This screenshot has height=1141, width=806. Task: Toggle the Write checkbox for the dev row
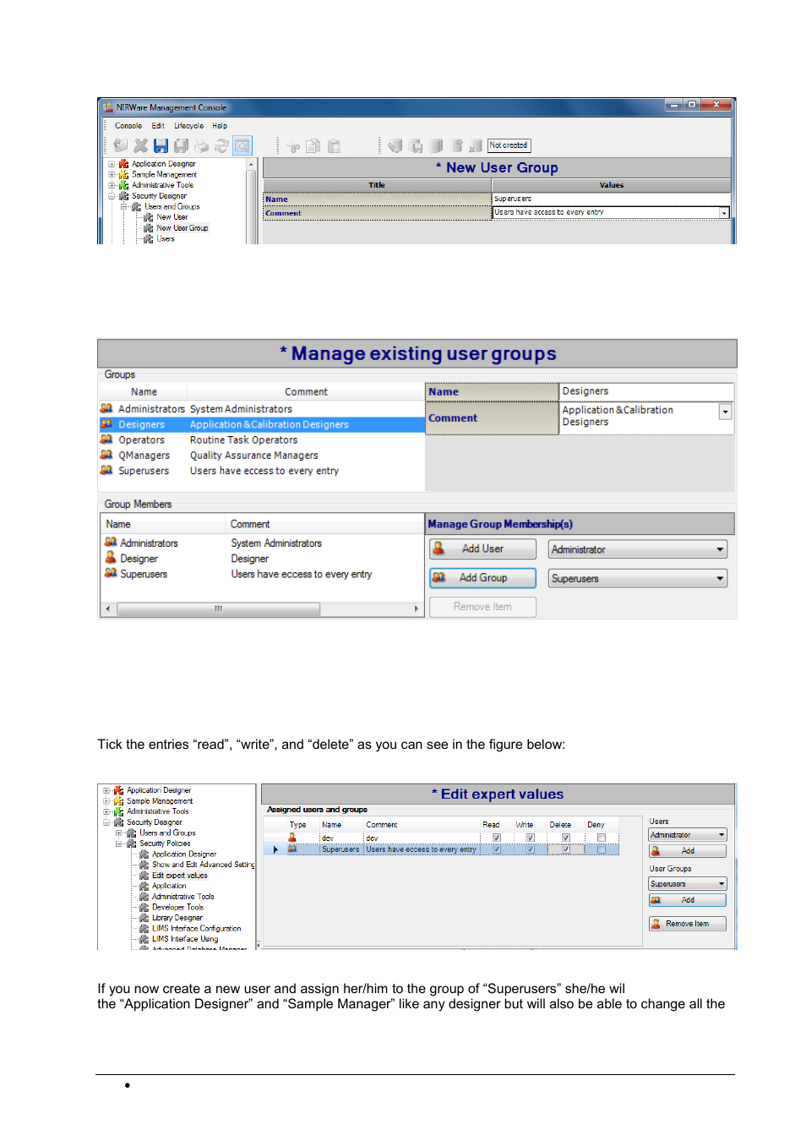531,838
